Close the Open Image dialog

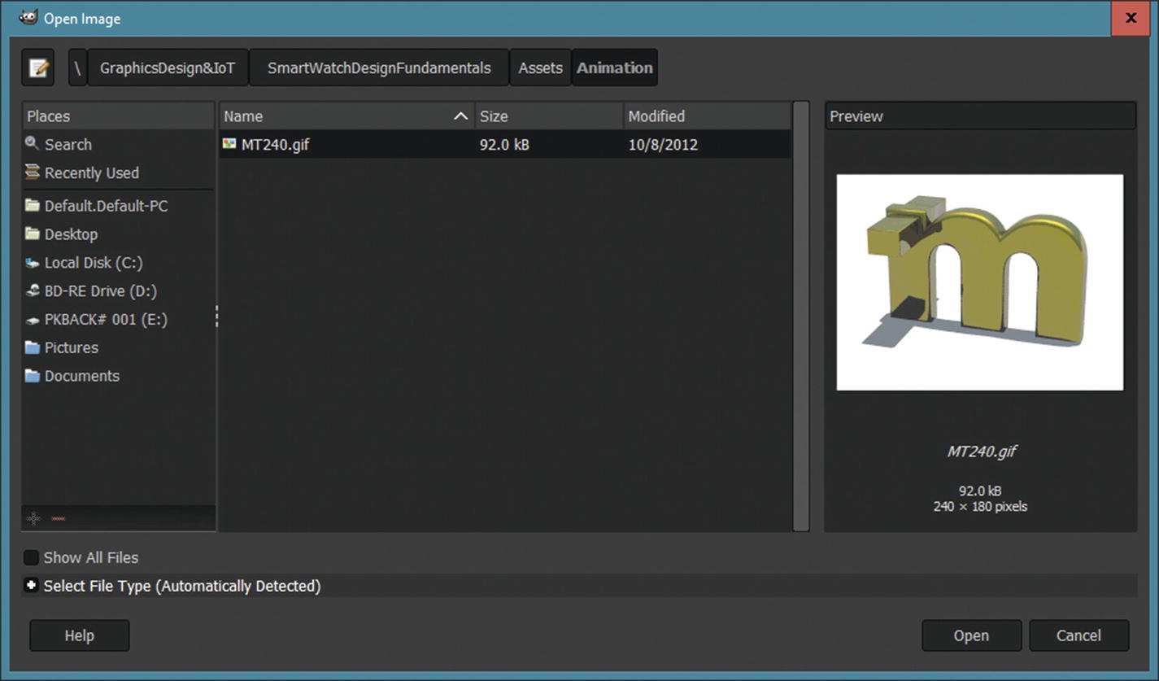pyautogui.click(x=1131, y=18)
